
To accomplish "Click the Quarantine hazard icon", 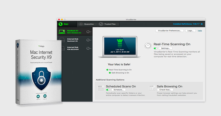I will click(x=81, y=24).
